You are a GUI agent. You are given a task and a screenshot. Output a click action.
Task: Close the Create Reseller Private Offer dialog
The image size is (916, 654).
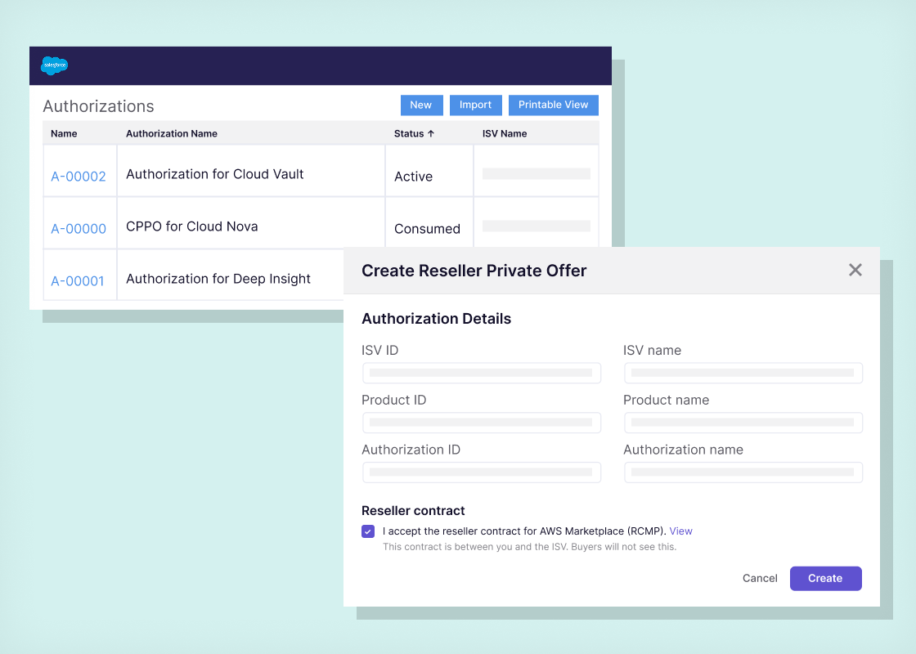point(855,270)
